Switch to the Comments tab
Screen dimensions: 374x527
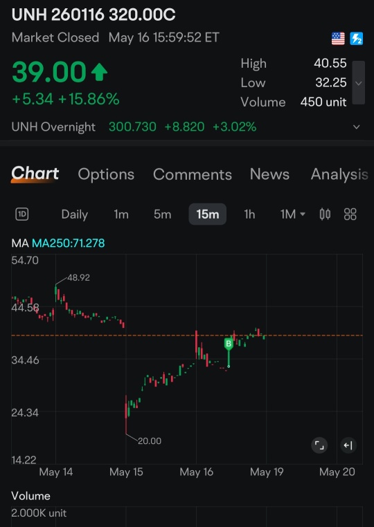pos(193,174)
